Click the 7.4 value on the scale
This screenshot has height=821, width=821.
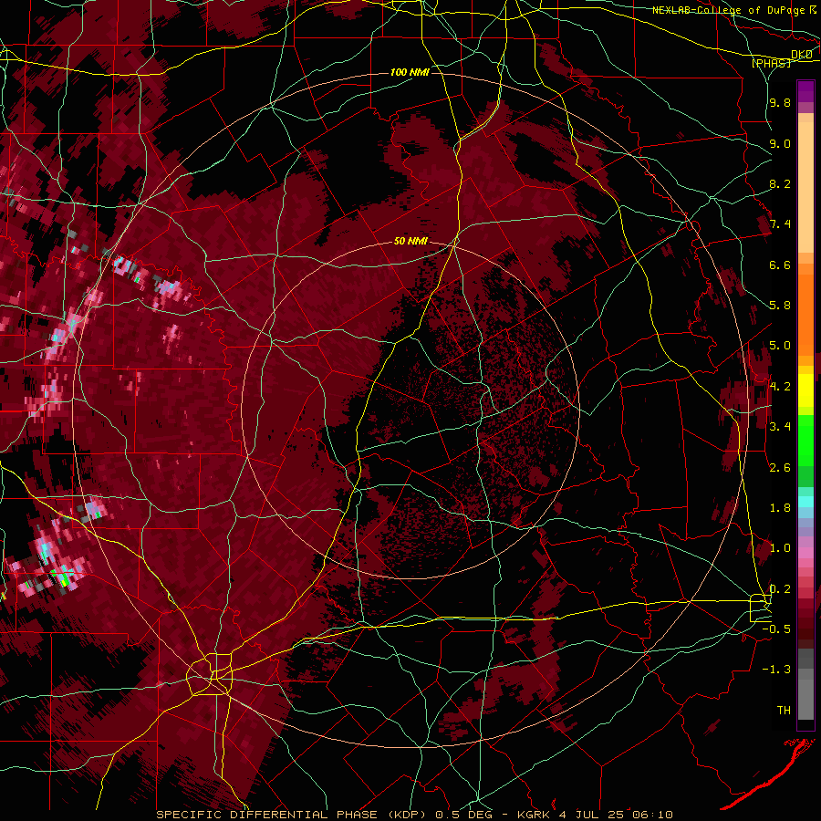click(780, 224)
